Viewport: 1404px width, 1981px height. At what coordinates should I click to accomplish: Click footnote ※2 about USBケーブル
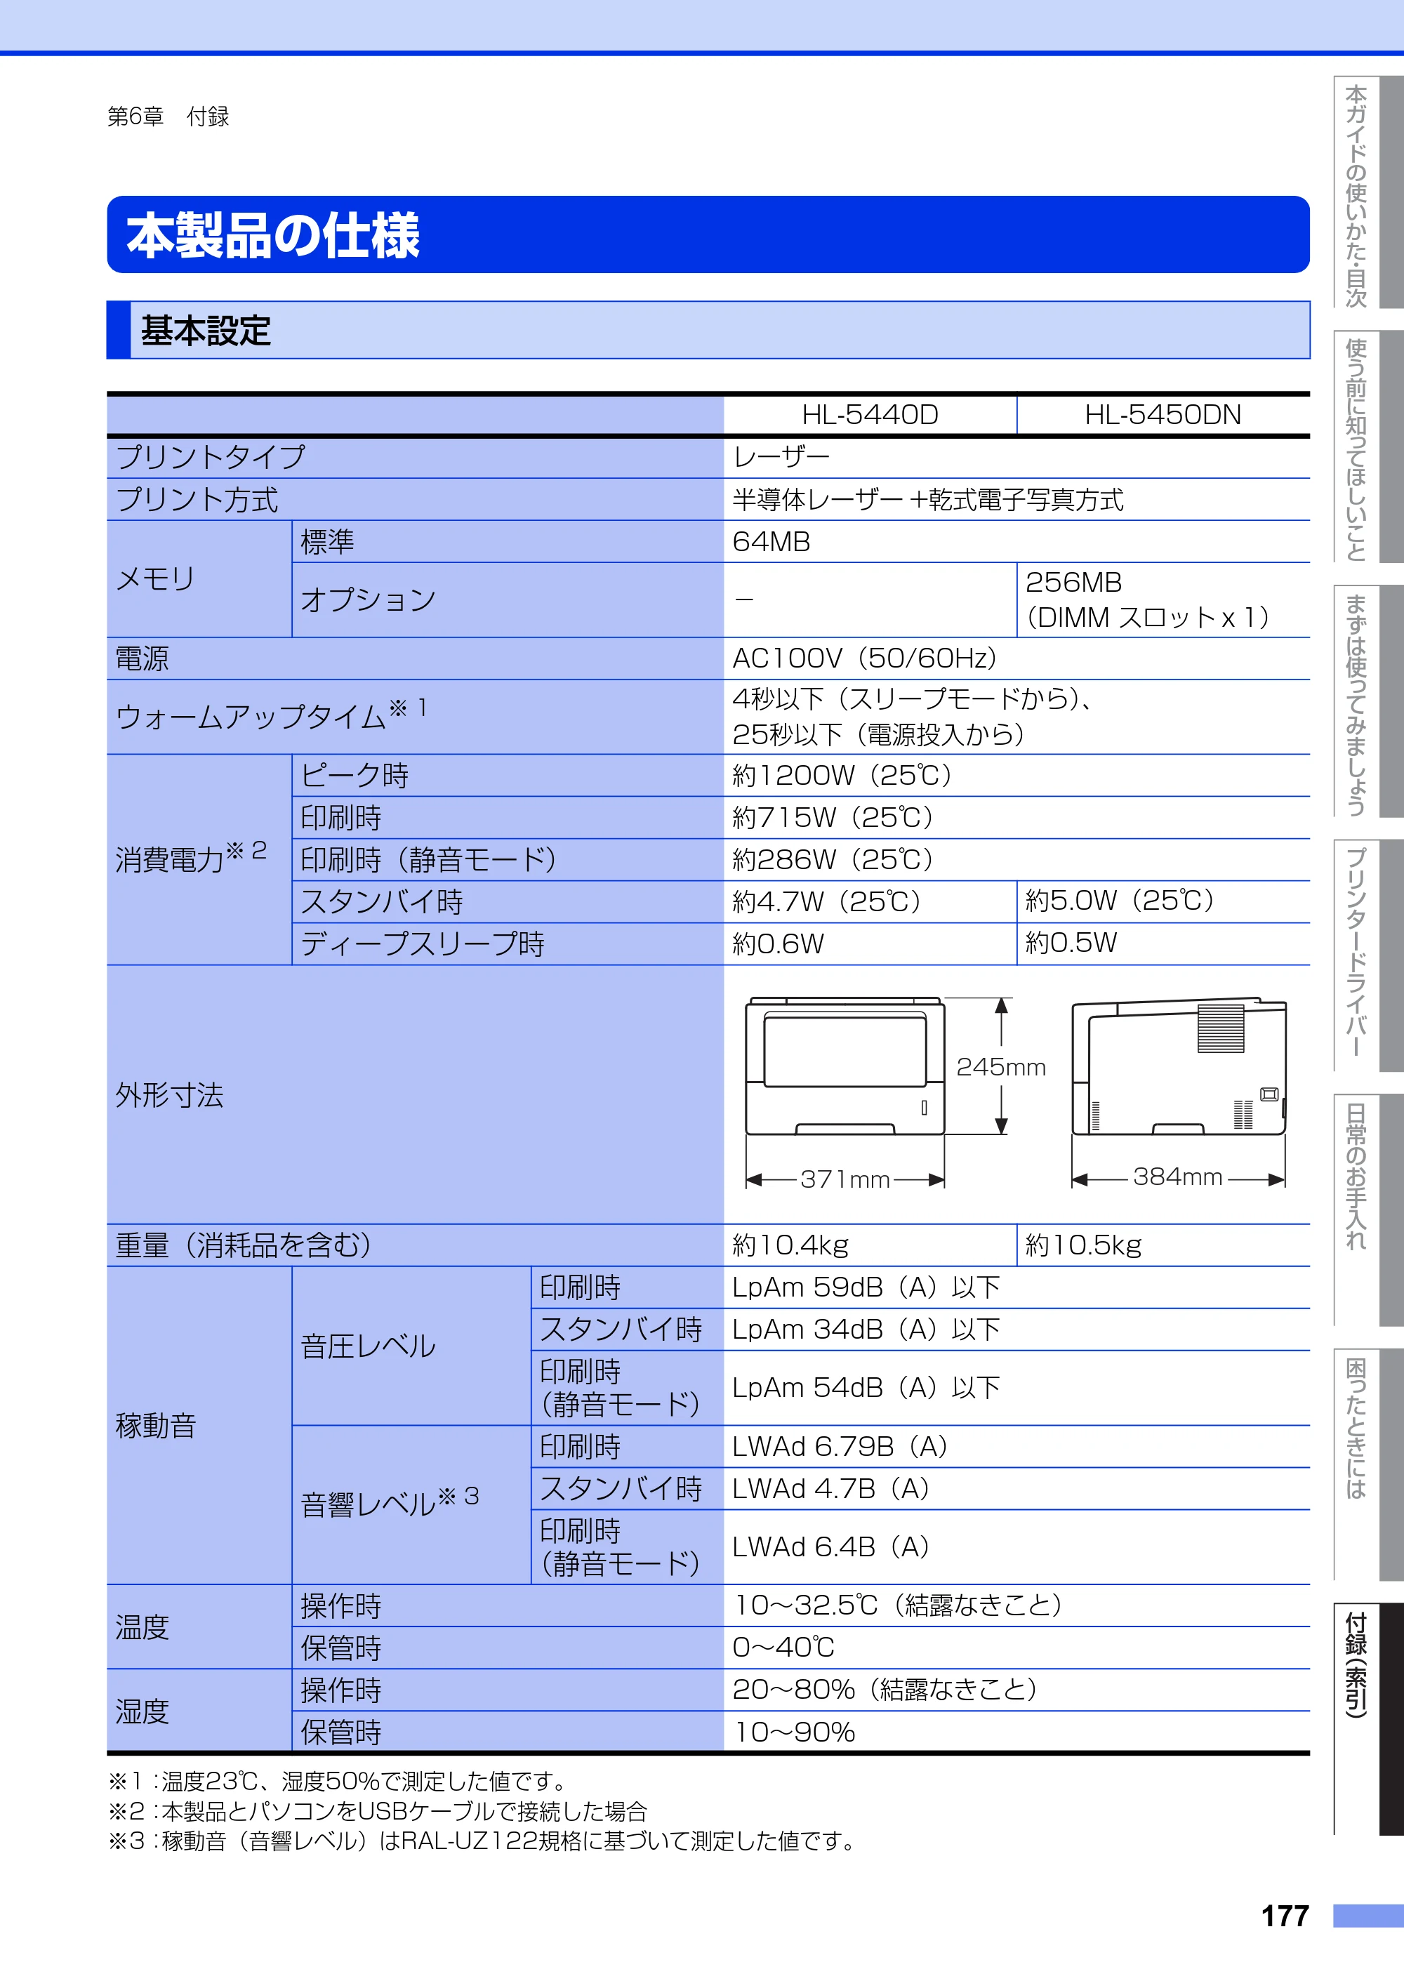coord(378,1812)
